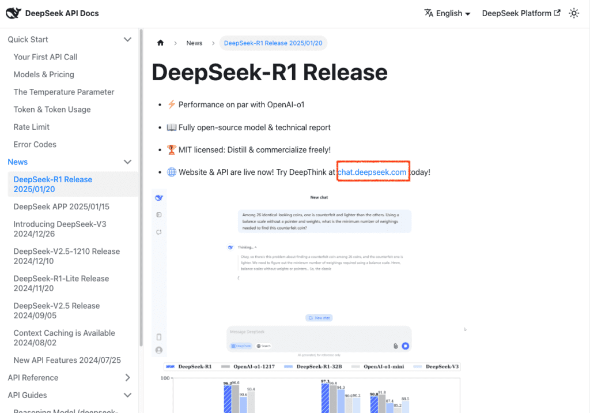This screenshot has width=590, height=413.
Task: Open the chat.deepseek.com link
Action: click(372, 172)
